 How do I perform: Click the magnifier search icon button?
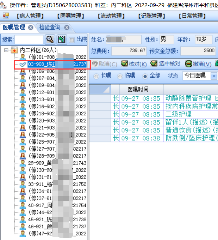(x=50, y=40)
